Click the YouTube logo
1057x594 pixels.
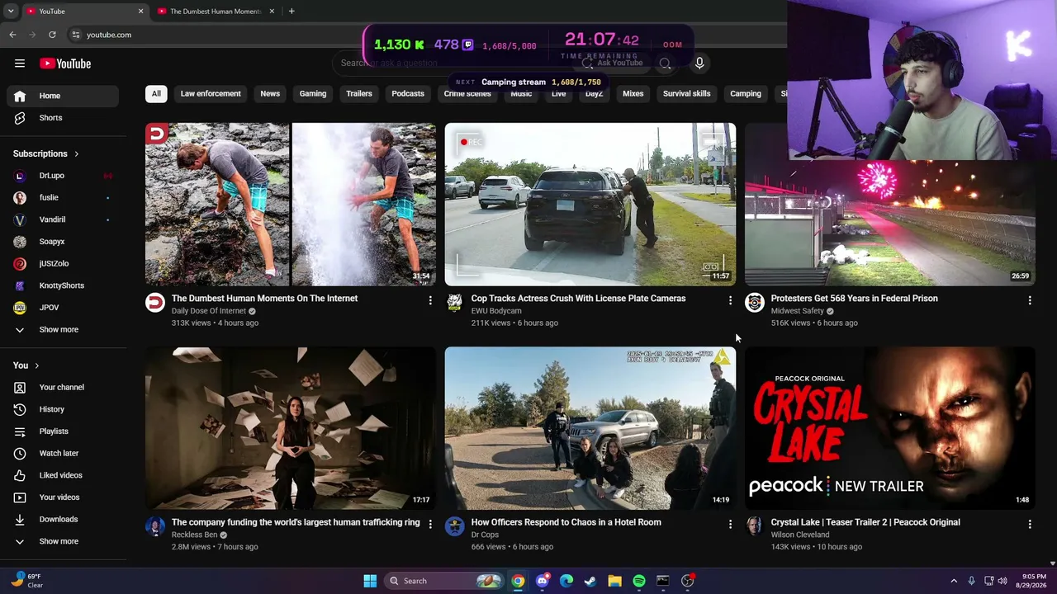[65, 64]
